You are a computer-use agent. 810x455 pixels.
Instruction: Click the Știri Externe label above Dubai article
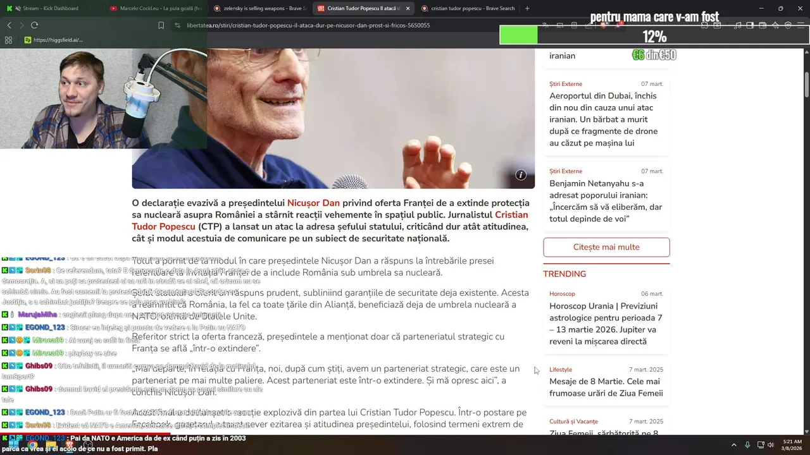point(566,84)
